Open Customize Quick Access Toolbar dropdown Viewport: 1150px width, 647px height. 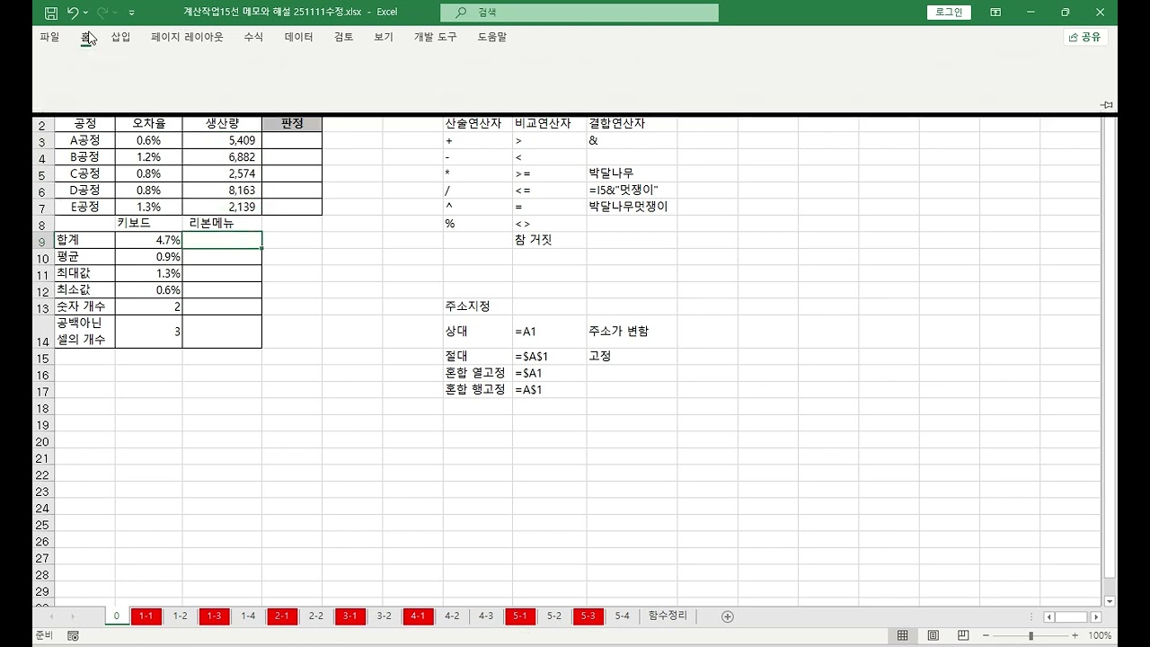coord(132,13)
